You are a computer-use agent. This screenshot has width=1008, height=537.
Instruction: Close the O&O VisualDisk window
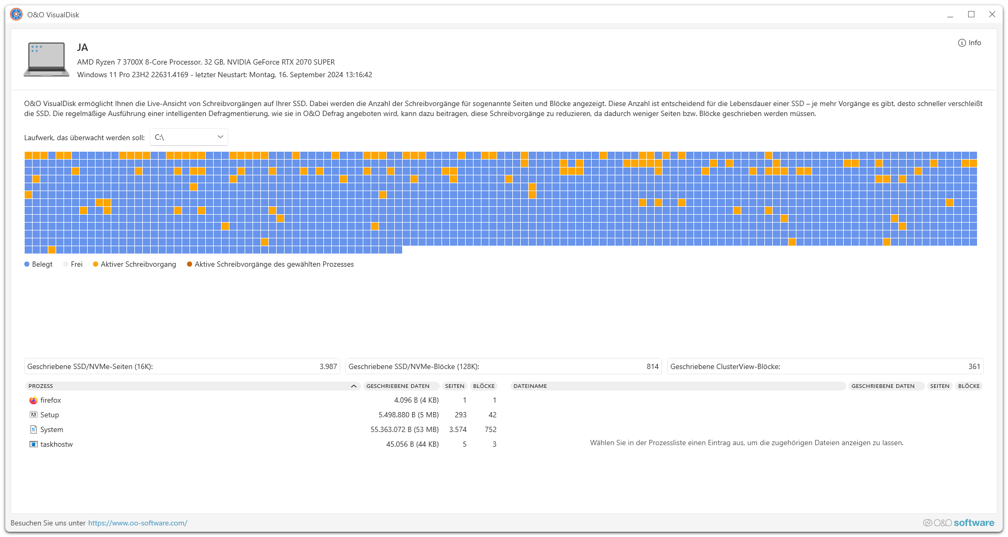tap(992, 15)
